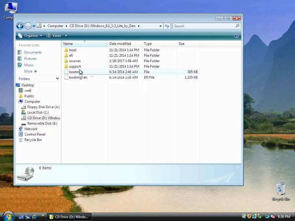295x221 pixels.
Task: Click the Refresh button
Action: [167, 26]
